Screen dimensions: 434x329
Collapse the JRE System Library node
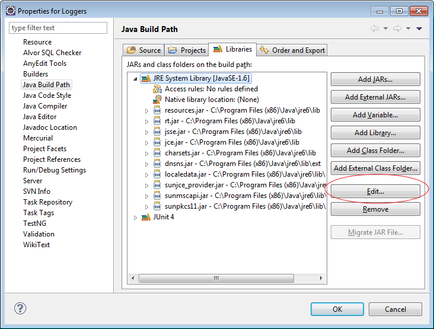135,79
